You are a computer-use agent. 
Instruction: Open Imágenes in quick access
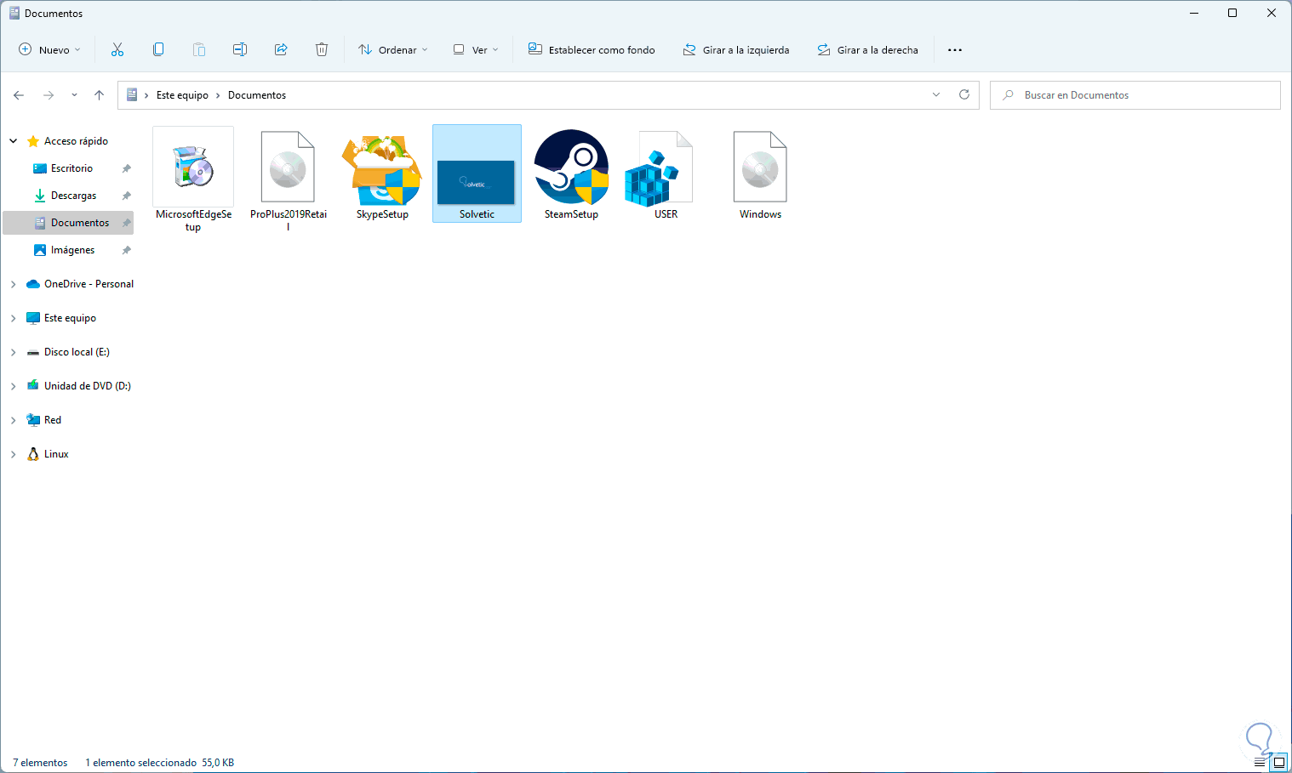(72, 250)
